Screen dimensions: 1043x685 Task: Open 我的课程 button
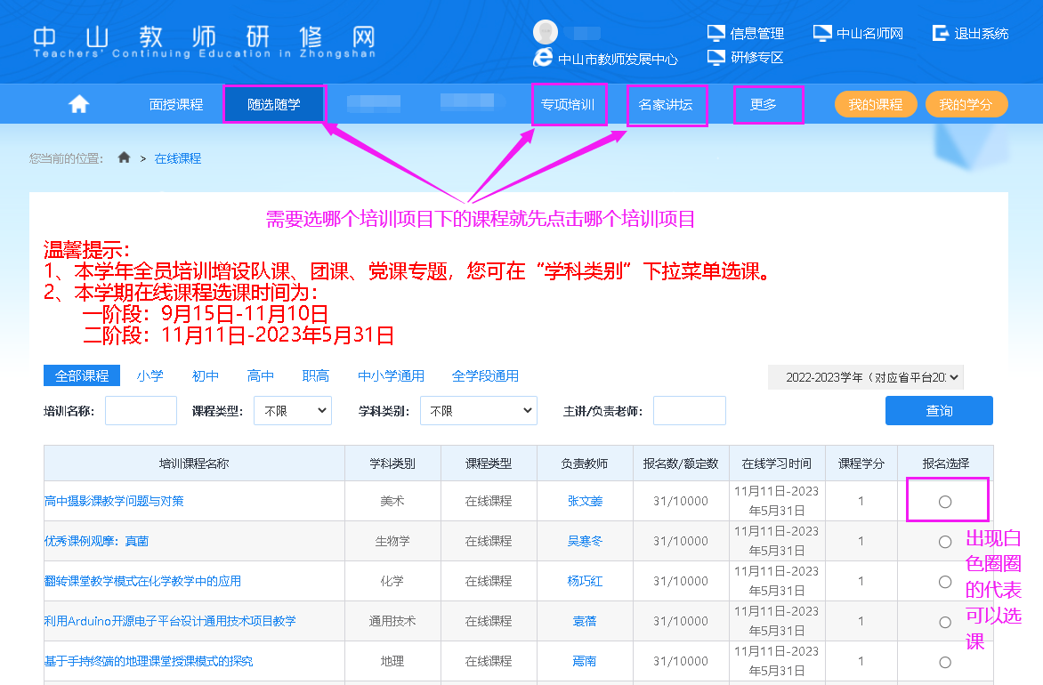[876, 104]
